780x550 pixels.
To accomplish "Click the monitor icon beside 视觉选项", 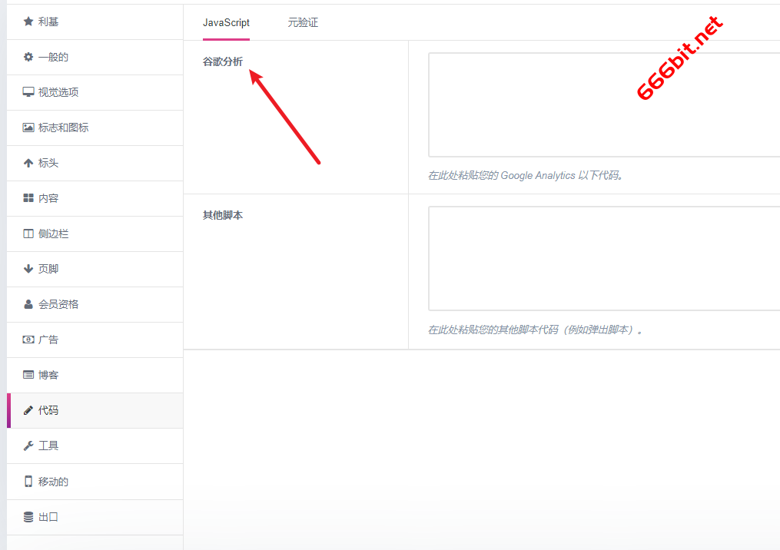I will click(x=28, y=92).
